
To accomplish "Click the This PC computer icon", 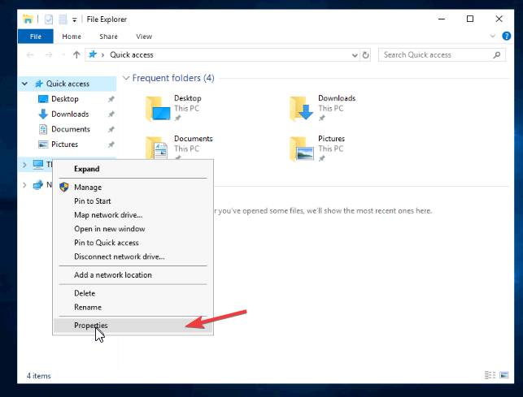I will point(38,165).
